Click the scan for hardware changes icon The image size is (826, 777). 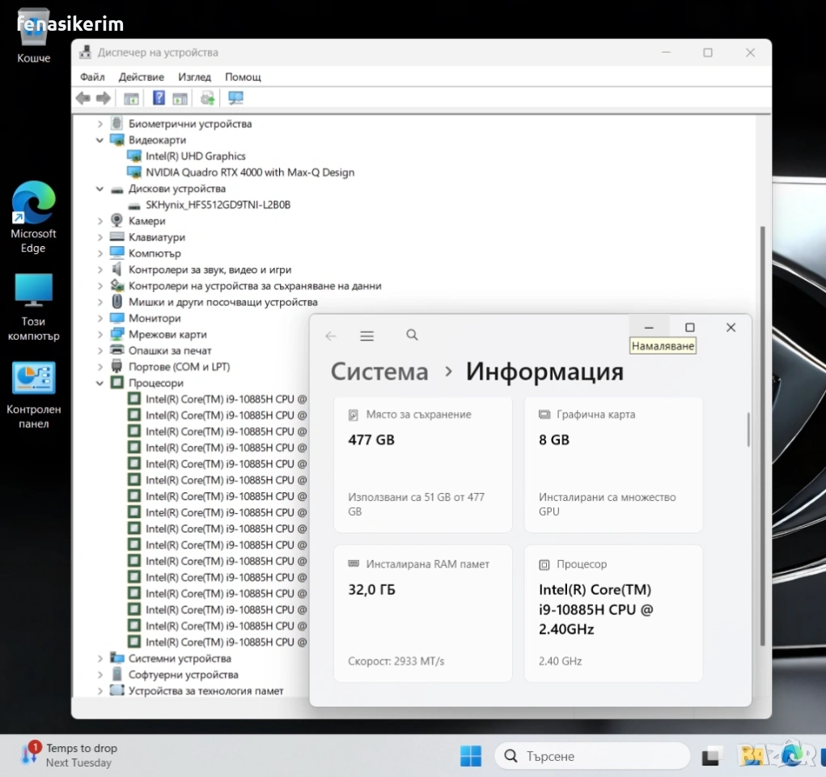pyautogui.click(x=235, y=98)
